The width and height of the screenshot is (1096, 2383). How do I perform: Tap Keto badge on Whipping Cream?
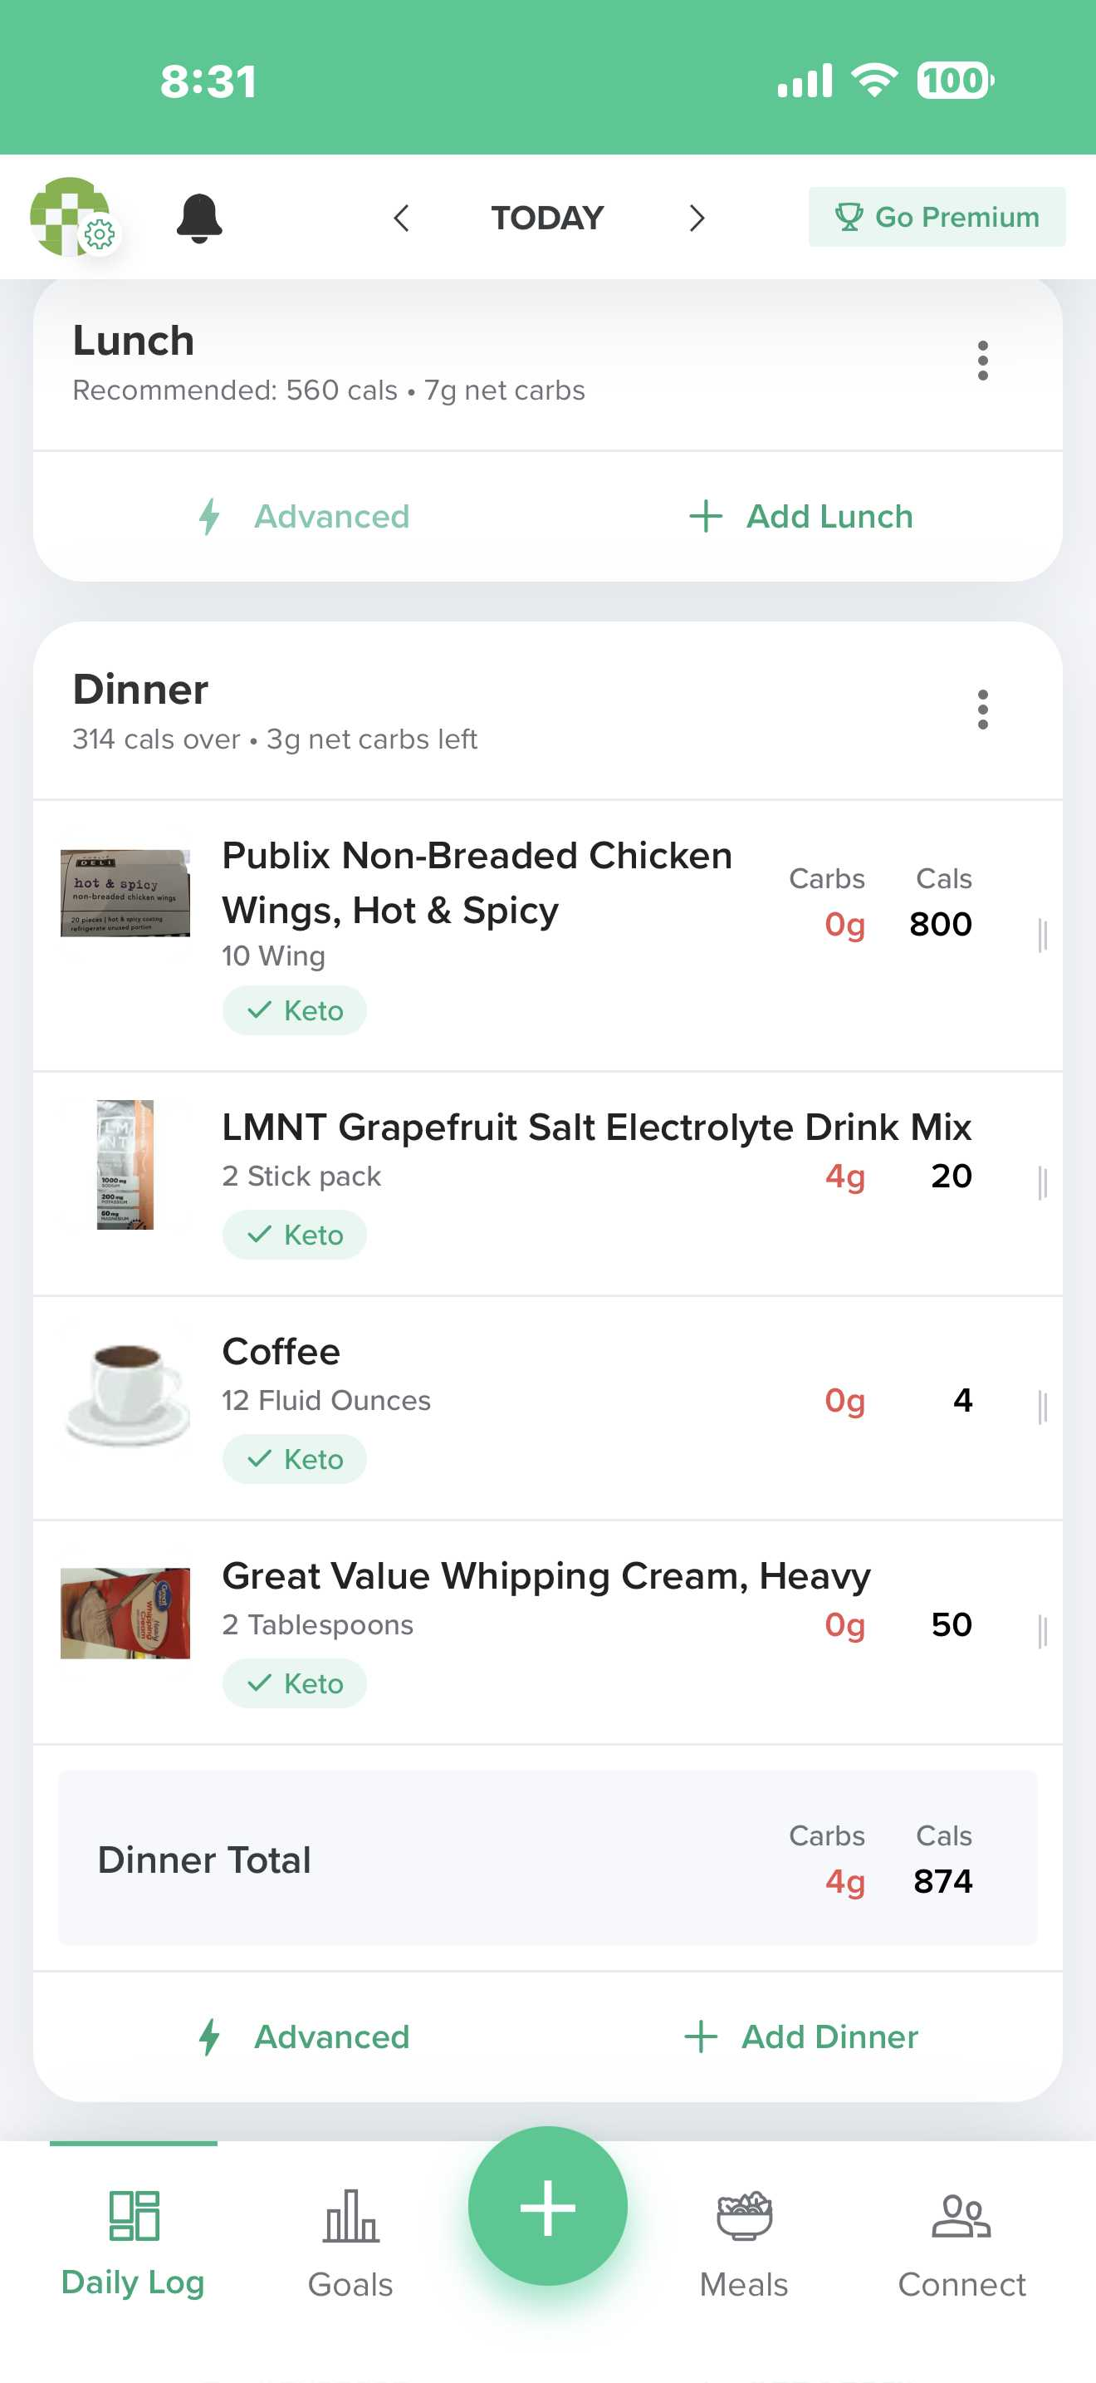[x=295, y=1683]
